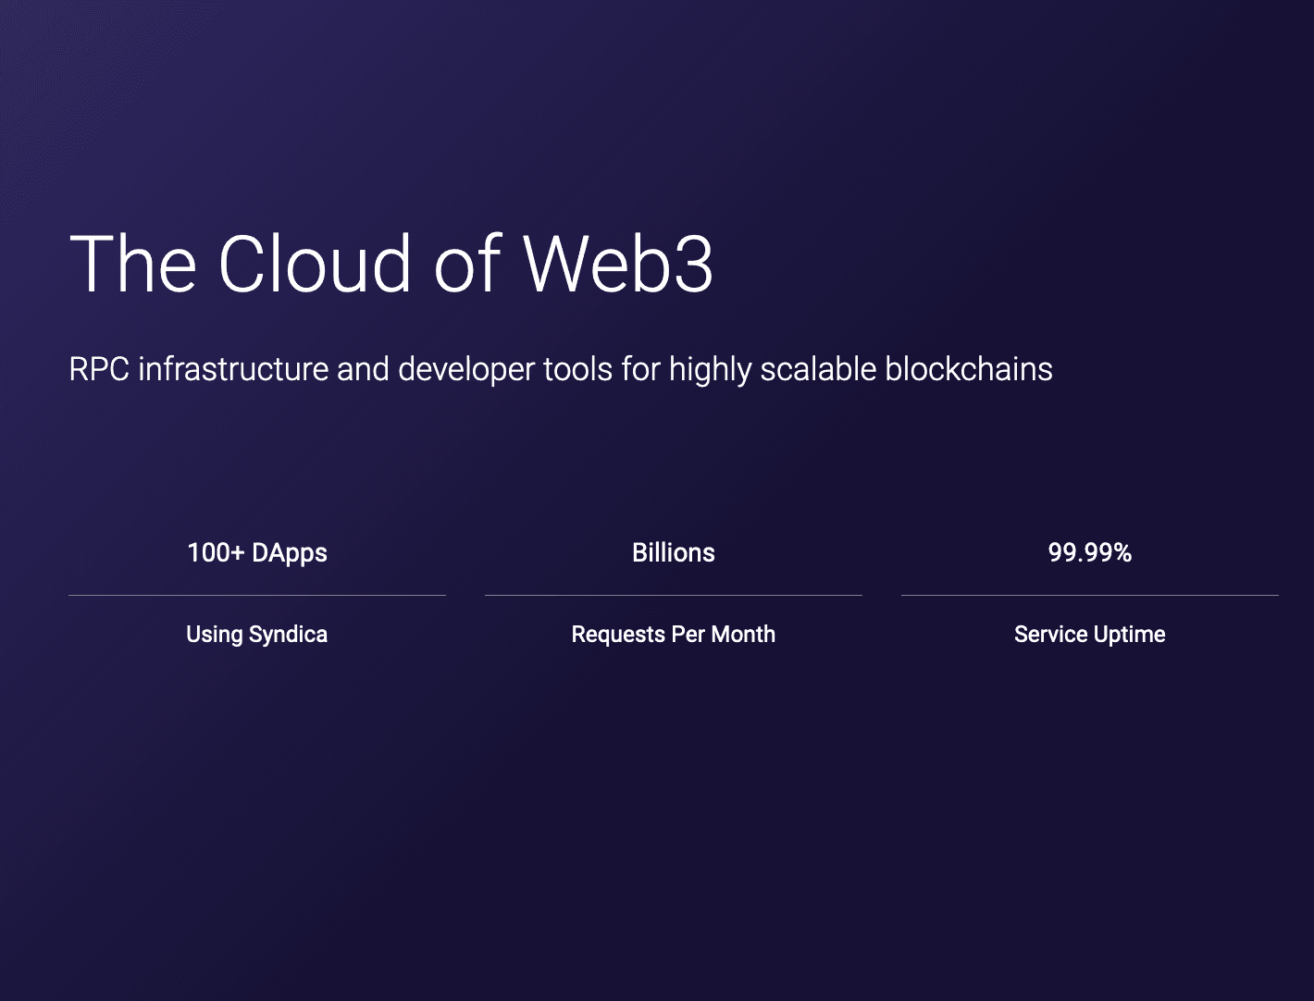1314x1001 pixels.
Task: Click the 'Billions' statistic
Action: click(674, 553)
